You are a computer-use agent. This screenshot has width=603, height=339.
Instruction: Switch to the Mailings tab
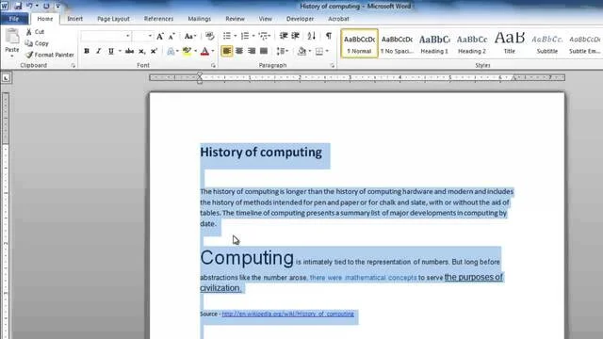[x=200, y=19]
